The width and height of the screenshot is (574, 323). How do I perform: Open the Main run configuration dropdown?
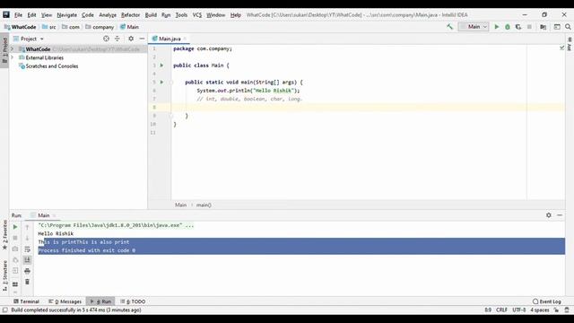pos(474,27)
